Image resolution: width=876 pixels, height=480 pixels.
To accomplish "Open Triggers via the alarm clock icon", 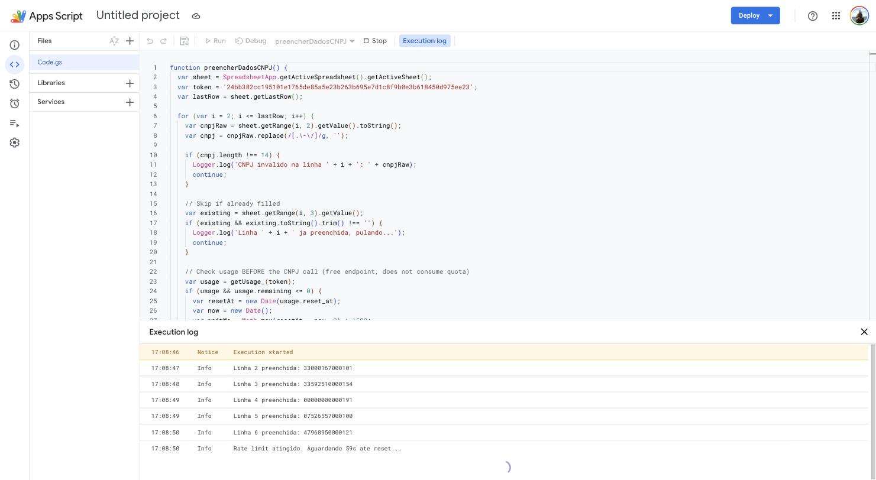I will pyautogui.click(x=15, y=103).
